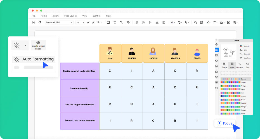Collapse the right panel with double chevron
Screen dimensions: 260x139
pos(216,40)
